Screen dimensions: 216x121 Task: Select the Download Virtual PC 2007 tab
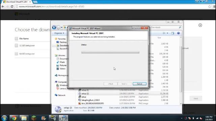coord(17,2)
